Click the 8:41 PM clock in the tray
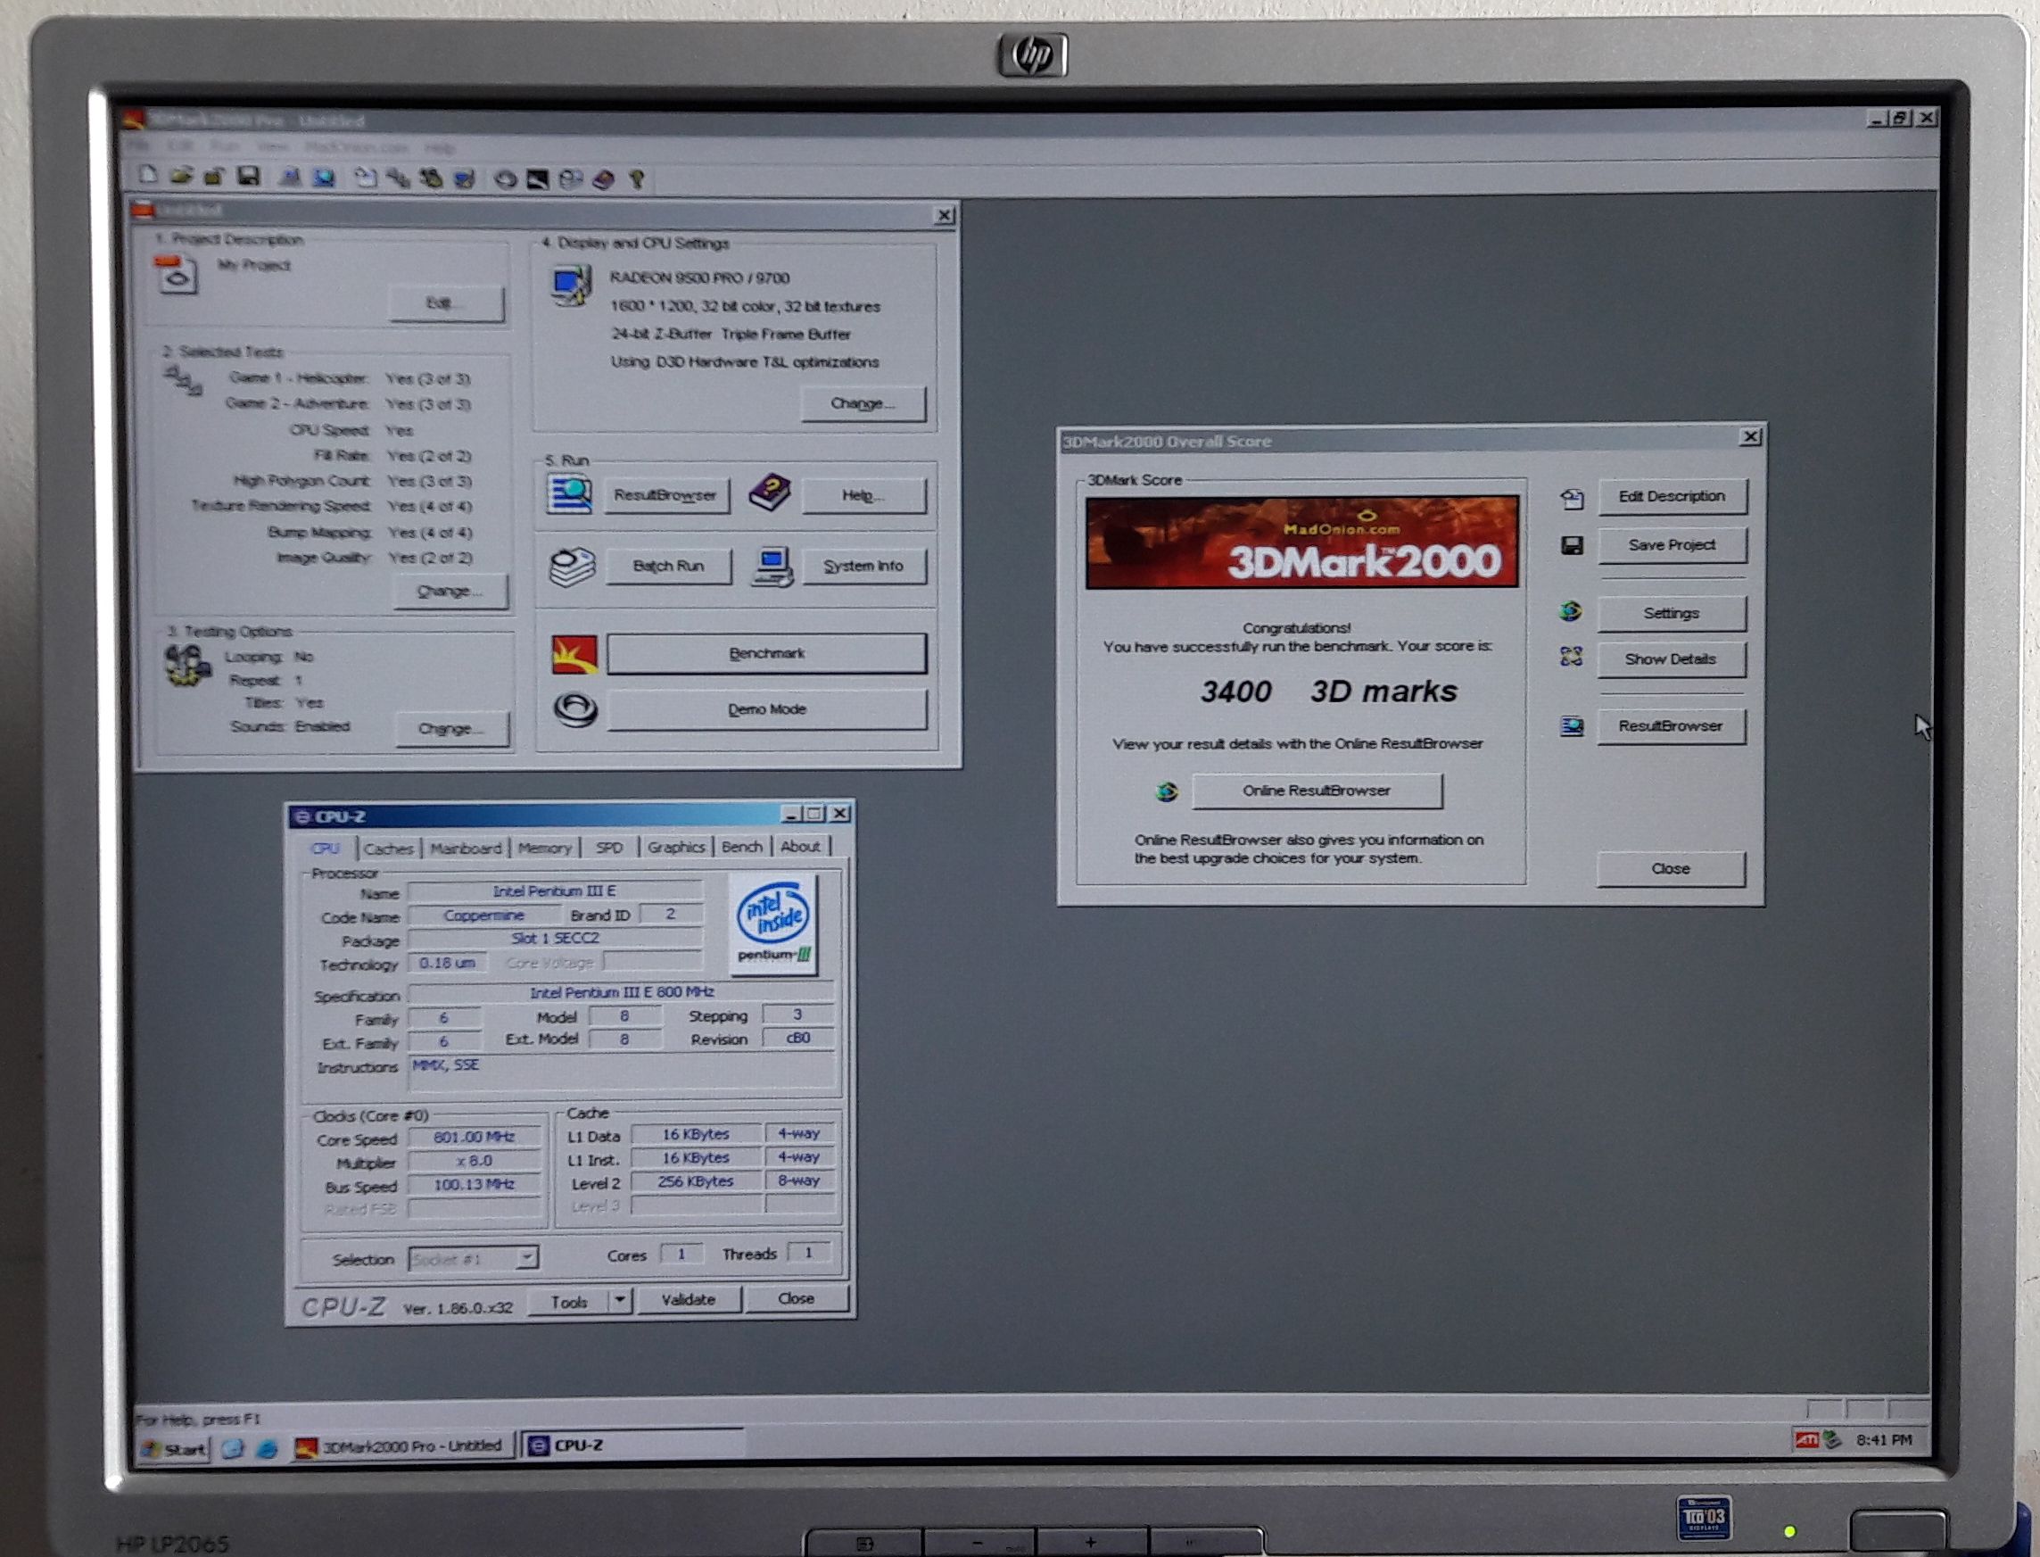 coord(1883,1439)
